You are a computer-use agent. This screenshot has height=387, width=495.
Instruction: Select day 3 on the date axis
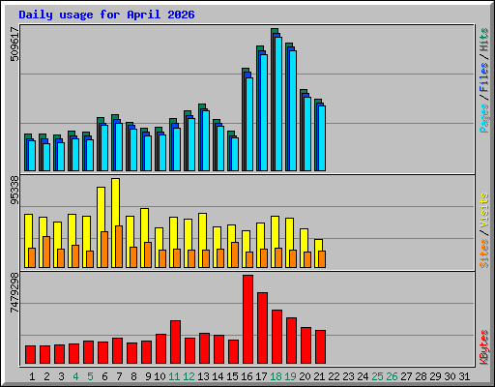coord(61,376)
